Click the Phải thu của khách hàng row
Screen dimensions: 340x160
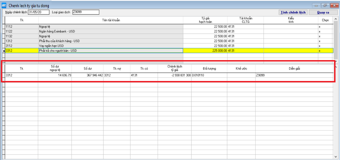[110, 41]
